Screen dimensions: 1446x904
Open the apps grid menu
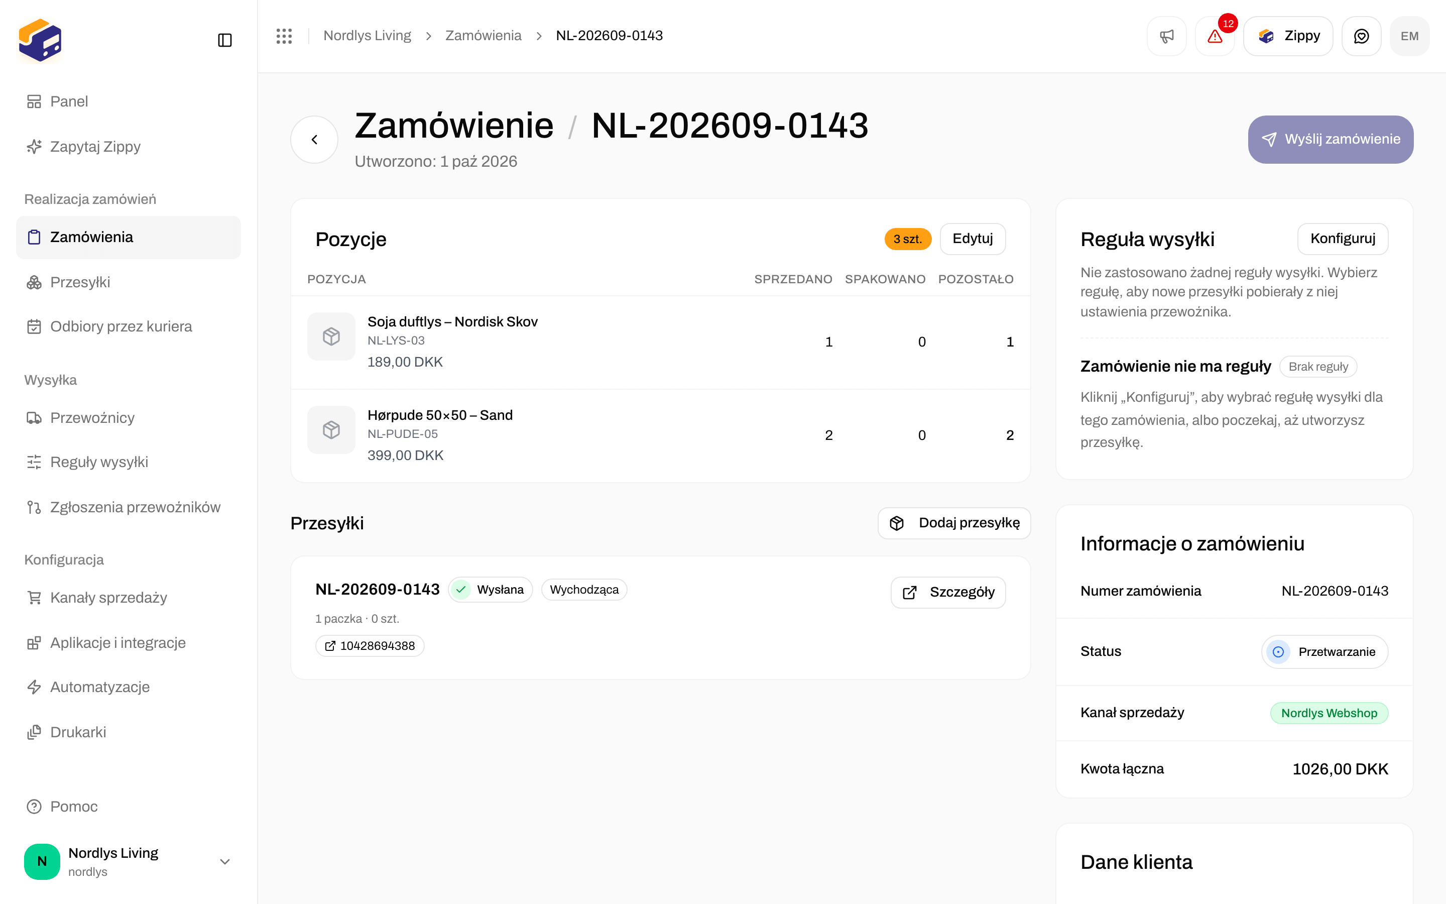click(x=284, y=36)
